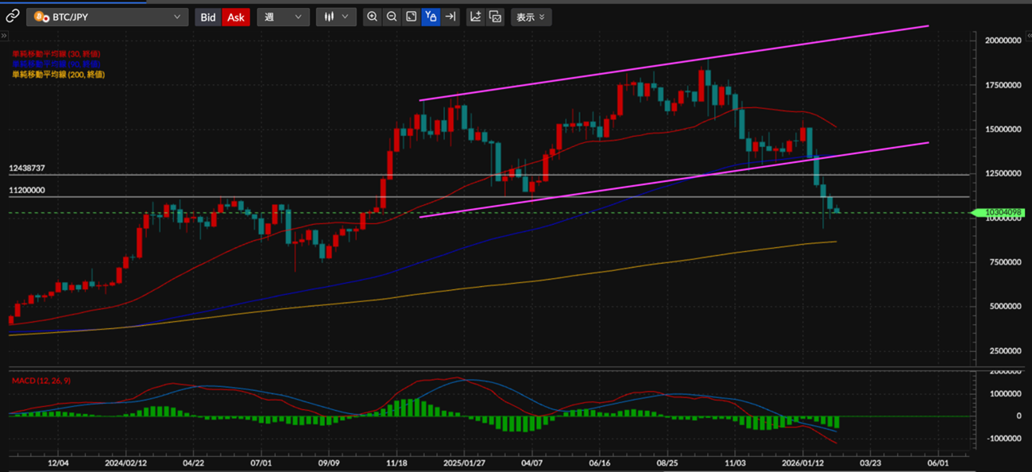Click the 08/25 date on time axis

click(667, 462)
